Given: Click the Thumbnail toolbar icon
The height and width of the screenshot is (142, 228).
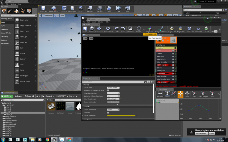Looking at the screenshot, I should click(131, 30).
